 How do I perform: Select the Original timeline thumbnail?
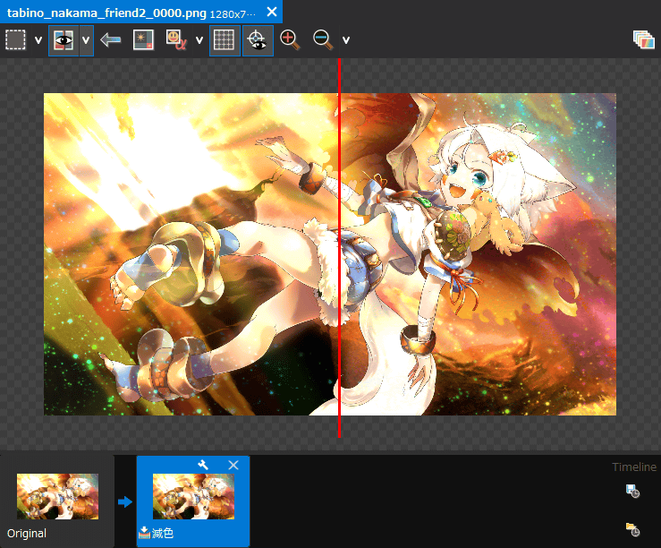click(x=57, y=496)
